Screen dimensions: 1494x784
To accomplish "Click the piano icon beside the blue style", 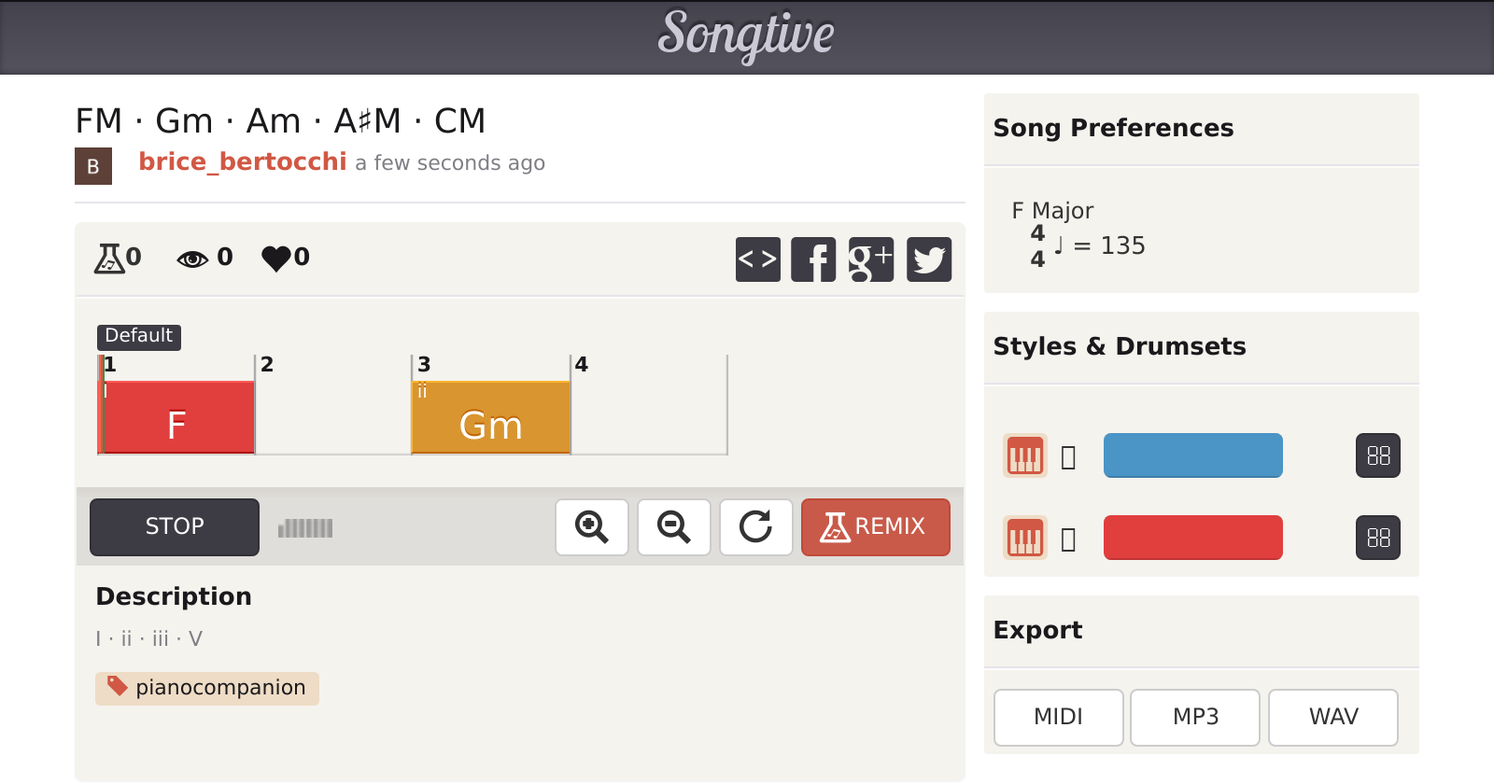I will click(1024, 456).
